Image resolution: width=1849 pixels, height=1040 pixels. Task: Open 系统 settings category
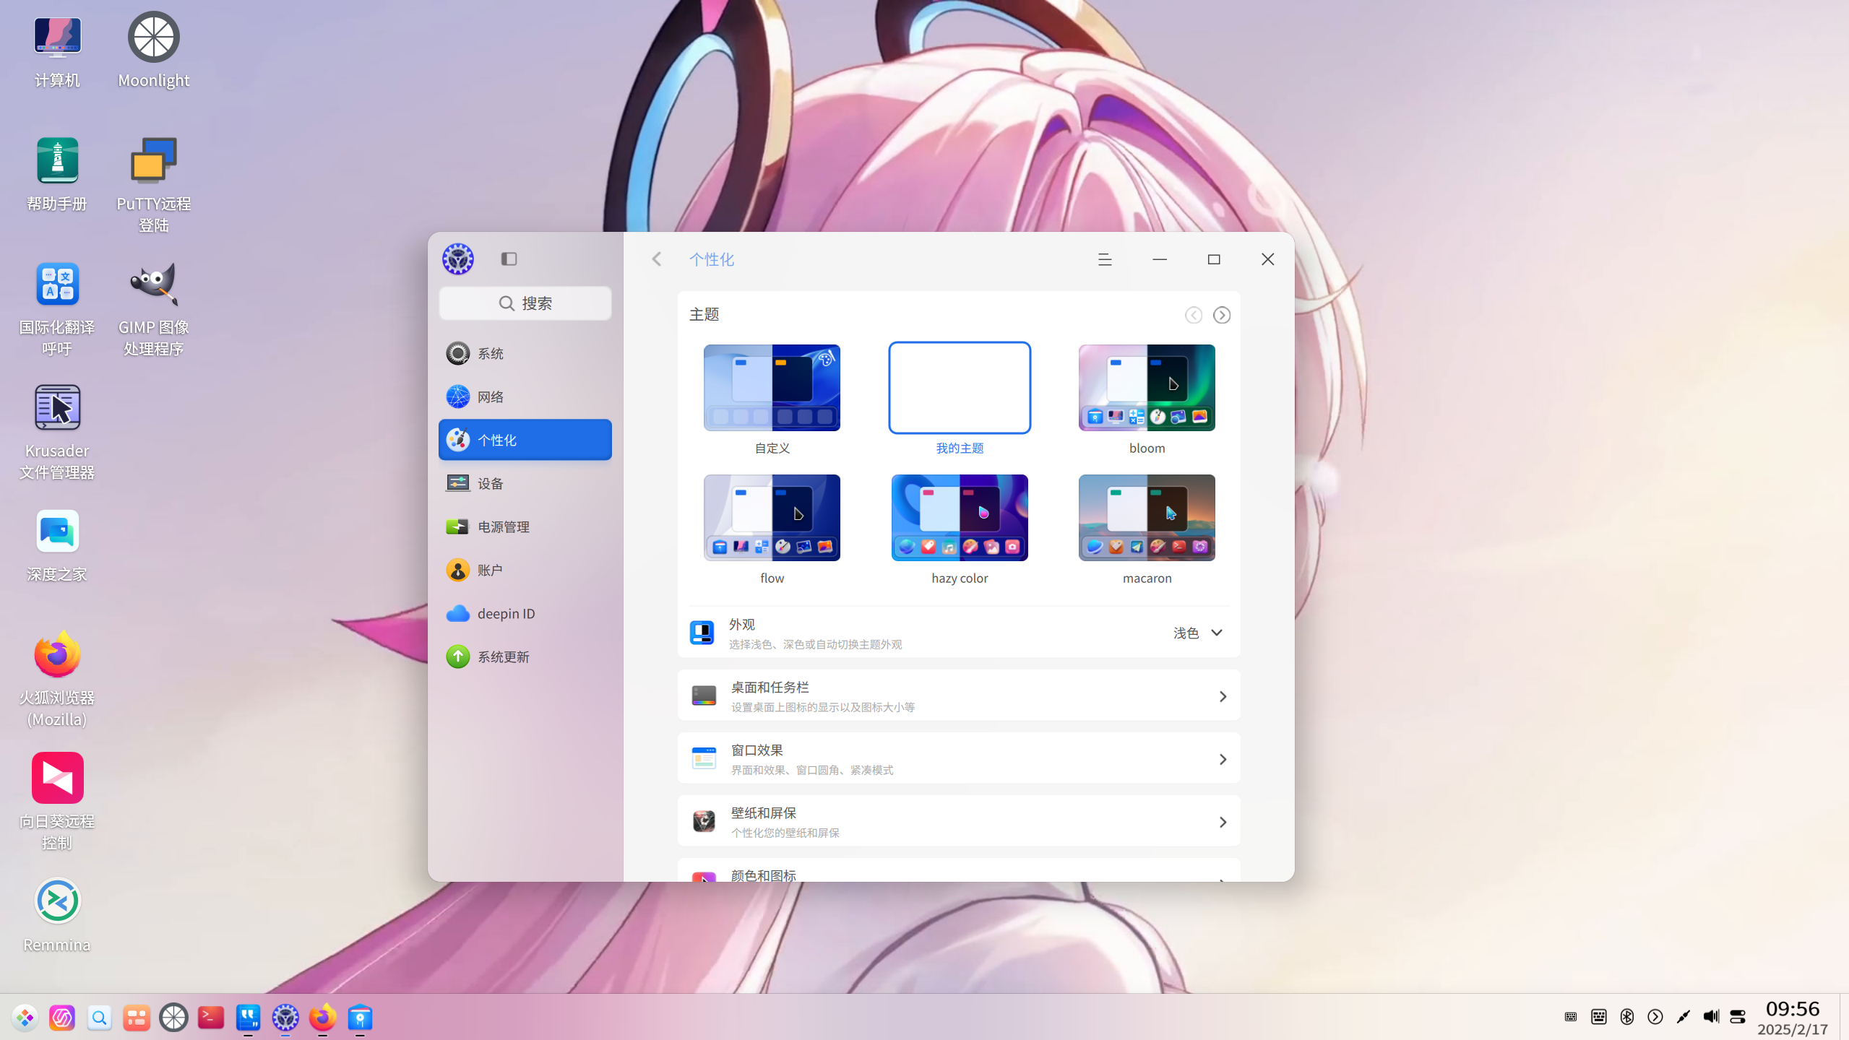point(525,353)
